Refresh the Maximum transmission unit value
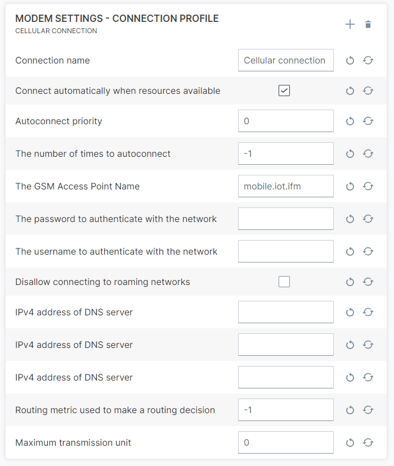 368,442
